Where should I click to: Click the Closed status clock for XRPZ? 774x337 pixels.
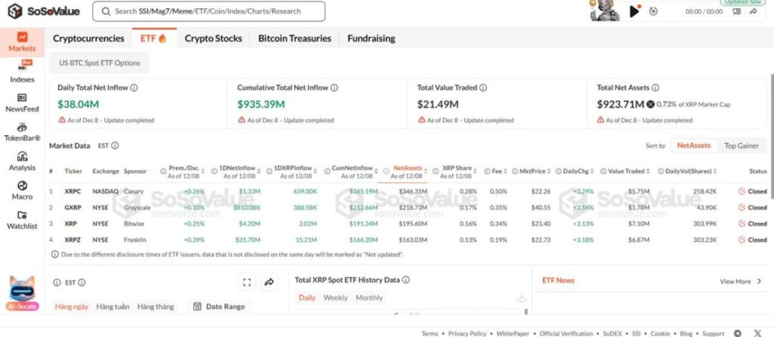point(742,240)
